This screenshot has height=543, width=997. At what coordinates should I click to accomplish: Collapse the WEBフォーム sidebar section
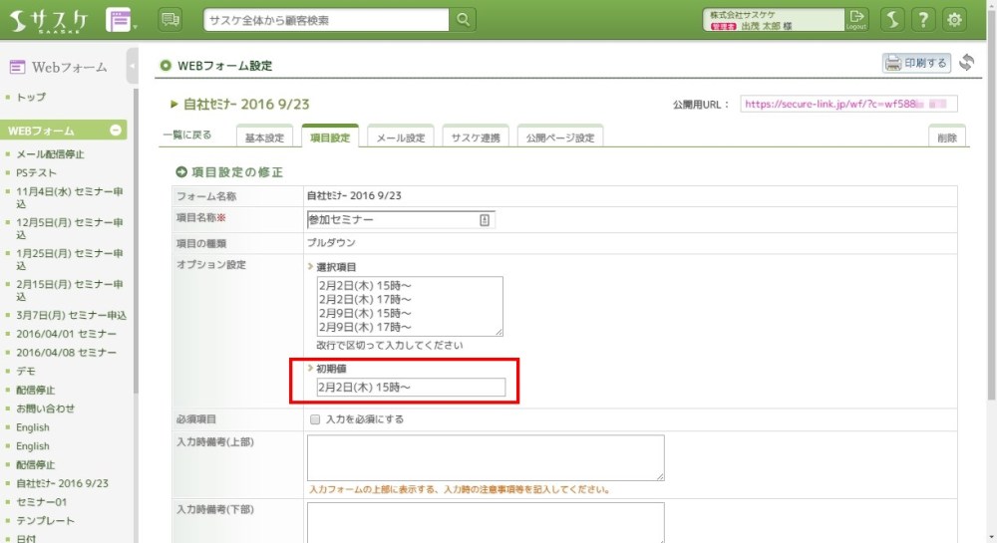click(116, 131)
